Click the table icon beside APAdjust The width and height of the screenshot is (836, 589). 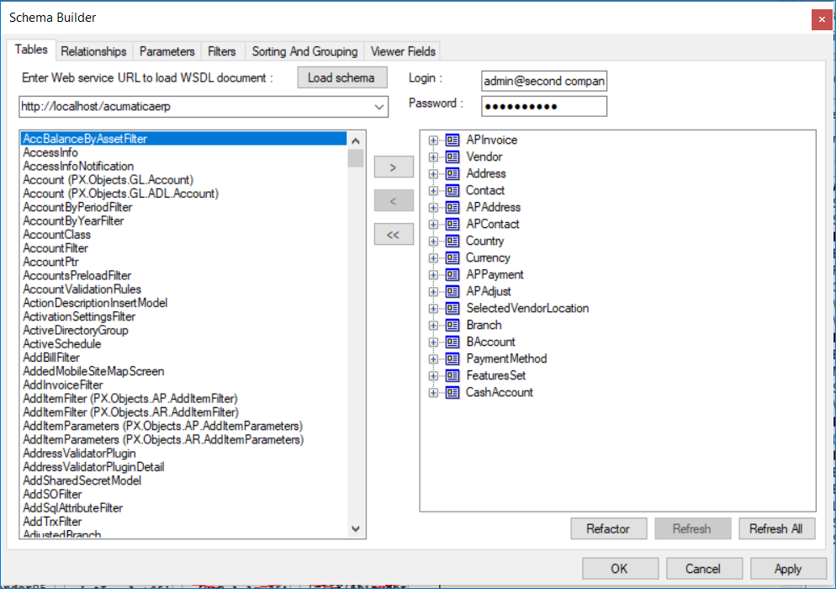coord(452,292)
